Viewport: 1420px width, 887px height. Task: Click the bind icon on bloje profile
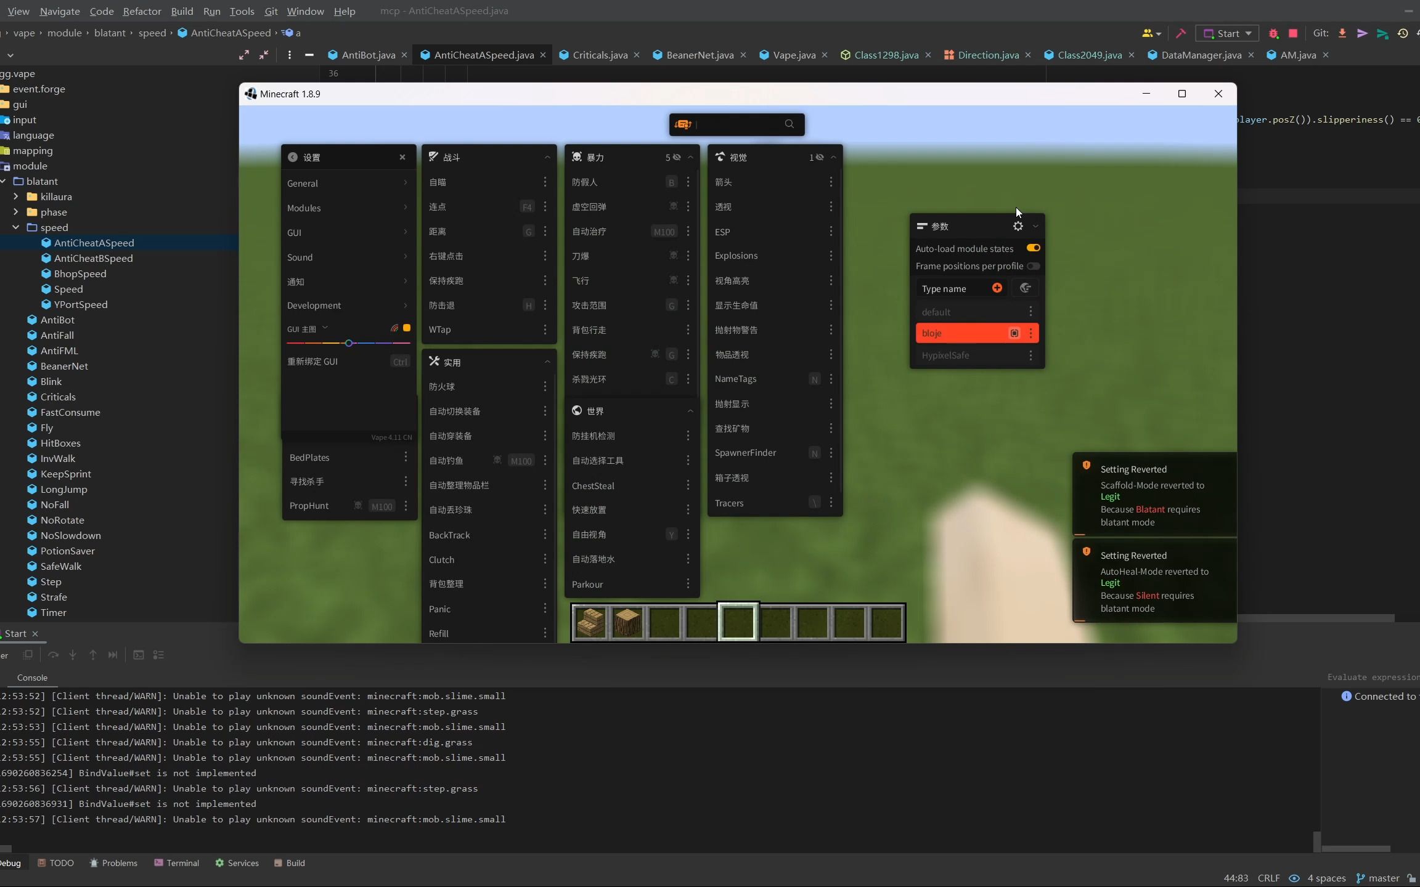(x=1014, y=333)
